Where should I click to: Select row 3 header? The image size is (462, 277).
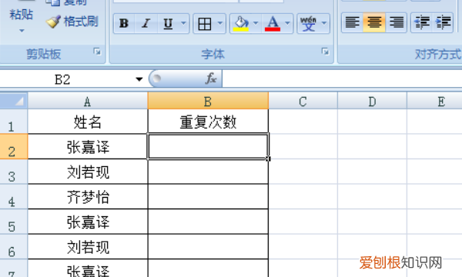[x=14, y=172]
